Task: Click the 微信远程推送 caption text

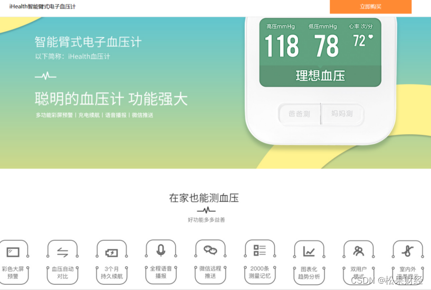Action: tap(210, 273)
